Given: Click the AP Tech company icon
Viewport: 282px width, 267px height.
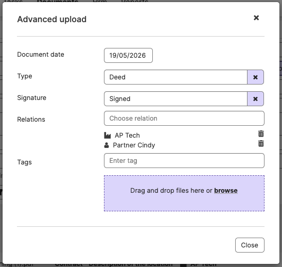Looking at the screenshot, I should coord(108,135).
